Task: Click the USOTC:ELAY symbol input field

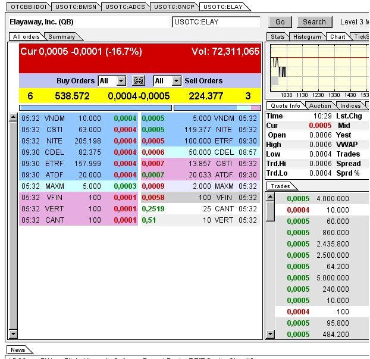Action: tap(217, 22)
